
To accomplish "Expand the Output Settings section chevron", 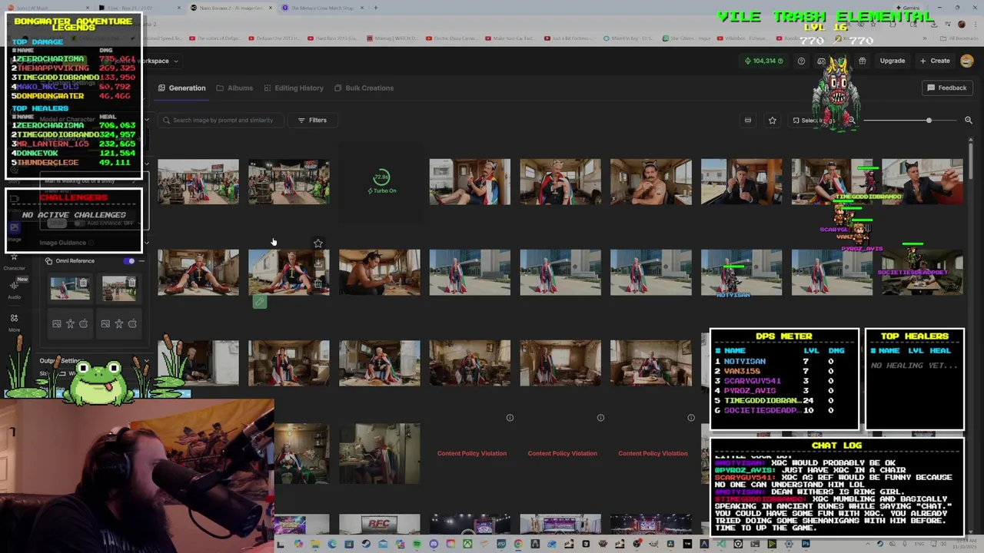I will pyautogui.click(x=146, y=361).
